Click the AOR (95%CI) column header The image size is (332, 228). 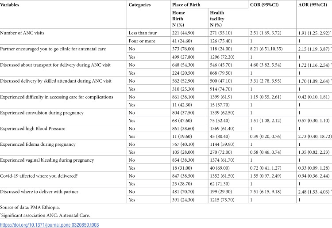(x=313, y=5)
